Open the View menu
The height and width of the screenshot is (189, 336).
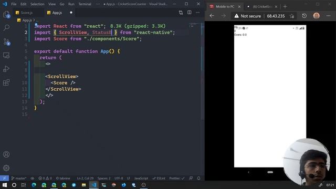click(x=52, y=4)
